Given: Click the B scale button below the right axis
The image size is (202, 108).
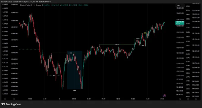Looking at the screenshot, I should (188, 99).
